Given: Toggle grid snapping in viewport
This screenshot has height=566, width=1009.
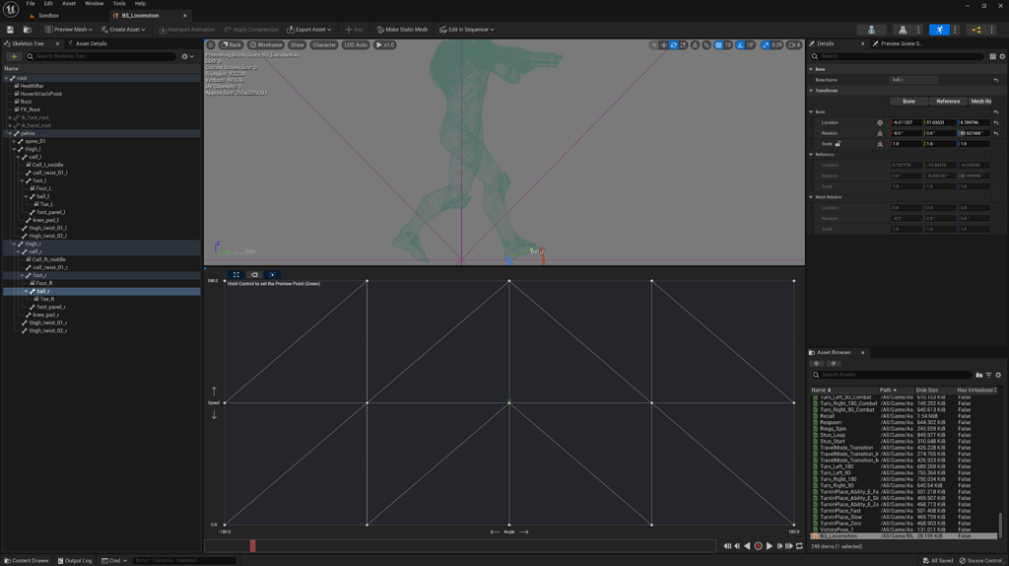Looking at the screenshot, I should click(x=718, y=45).
